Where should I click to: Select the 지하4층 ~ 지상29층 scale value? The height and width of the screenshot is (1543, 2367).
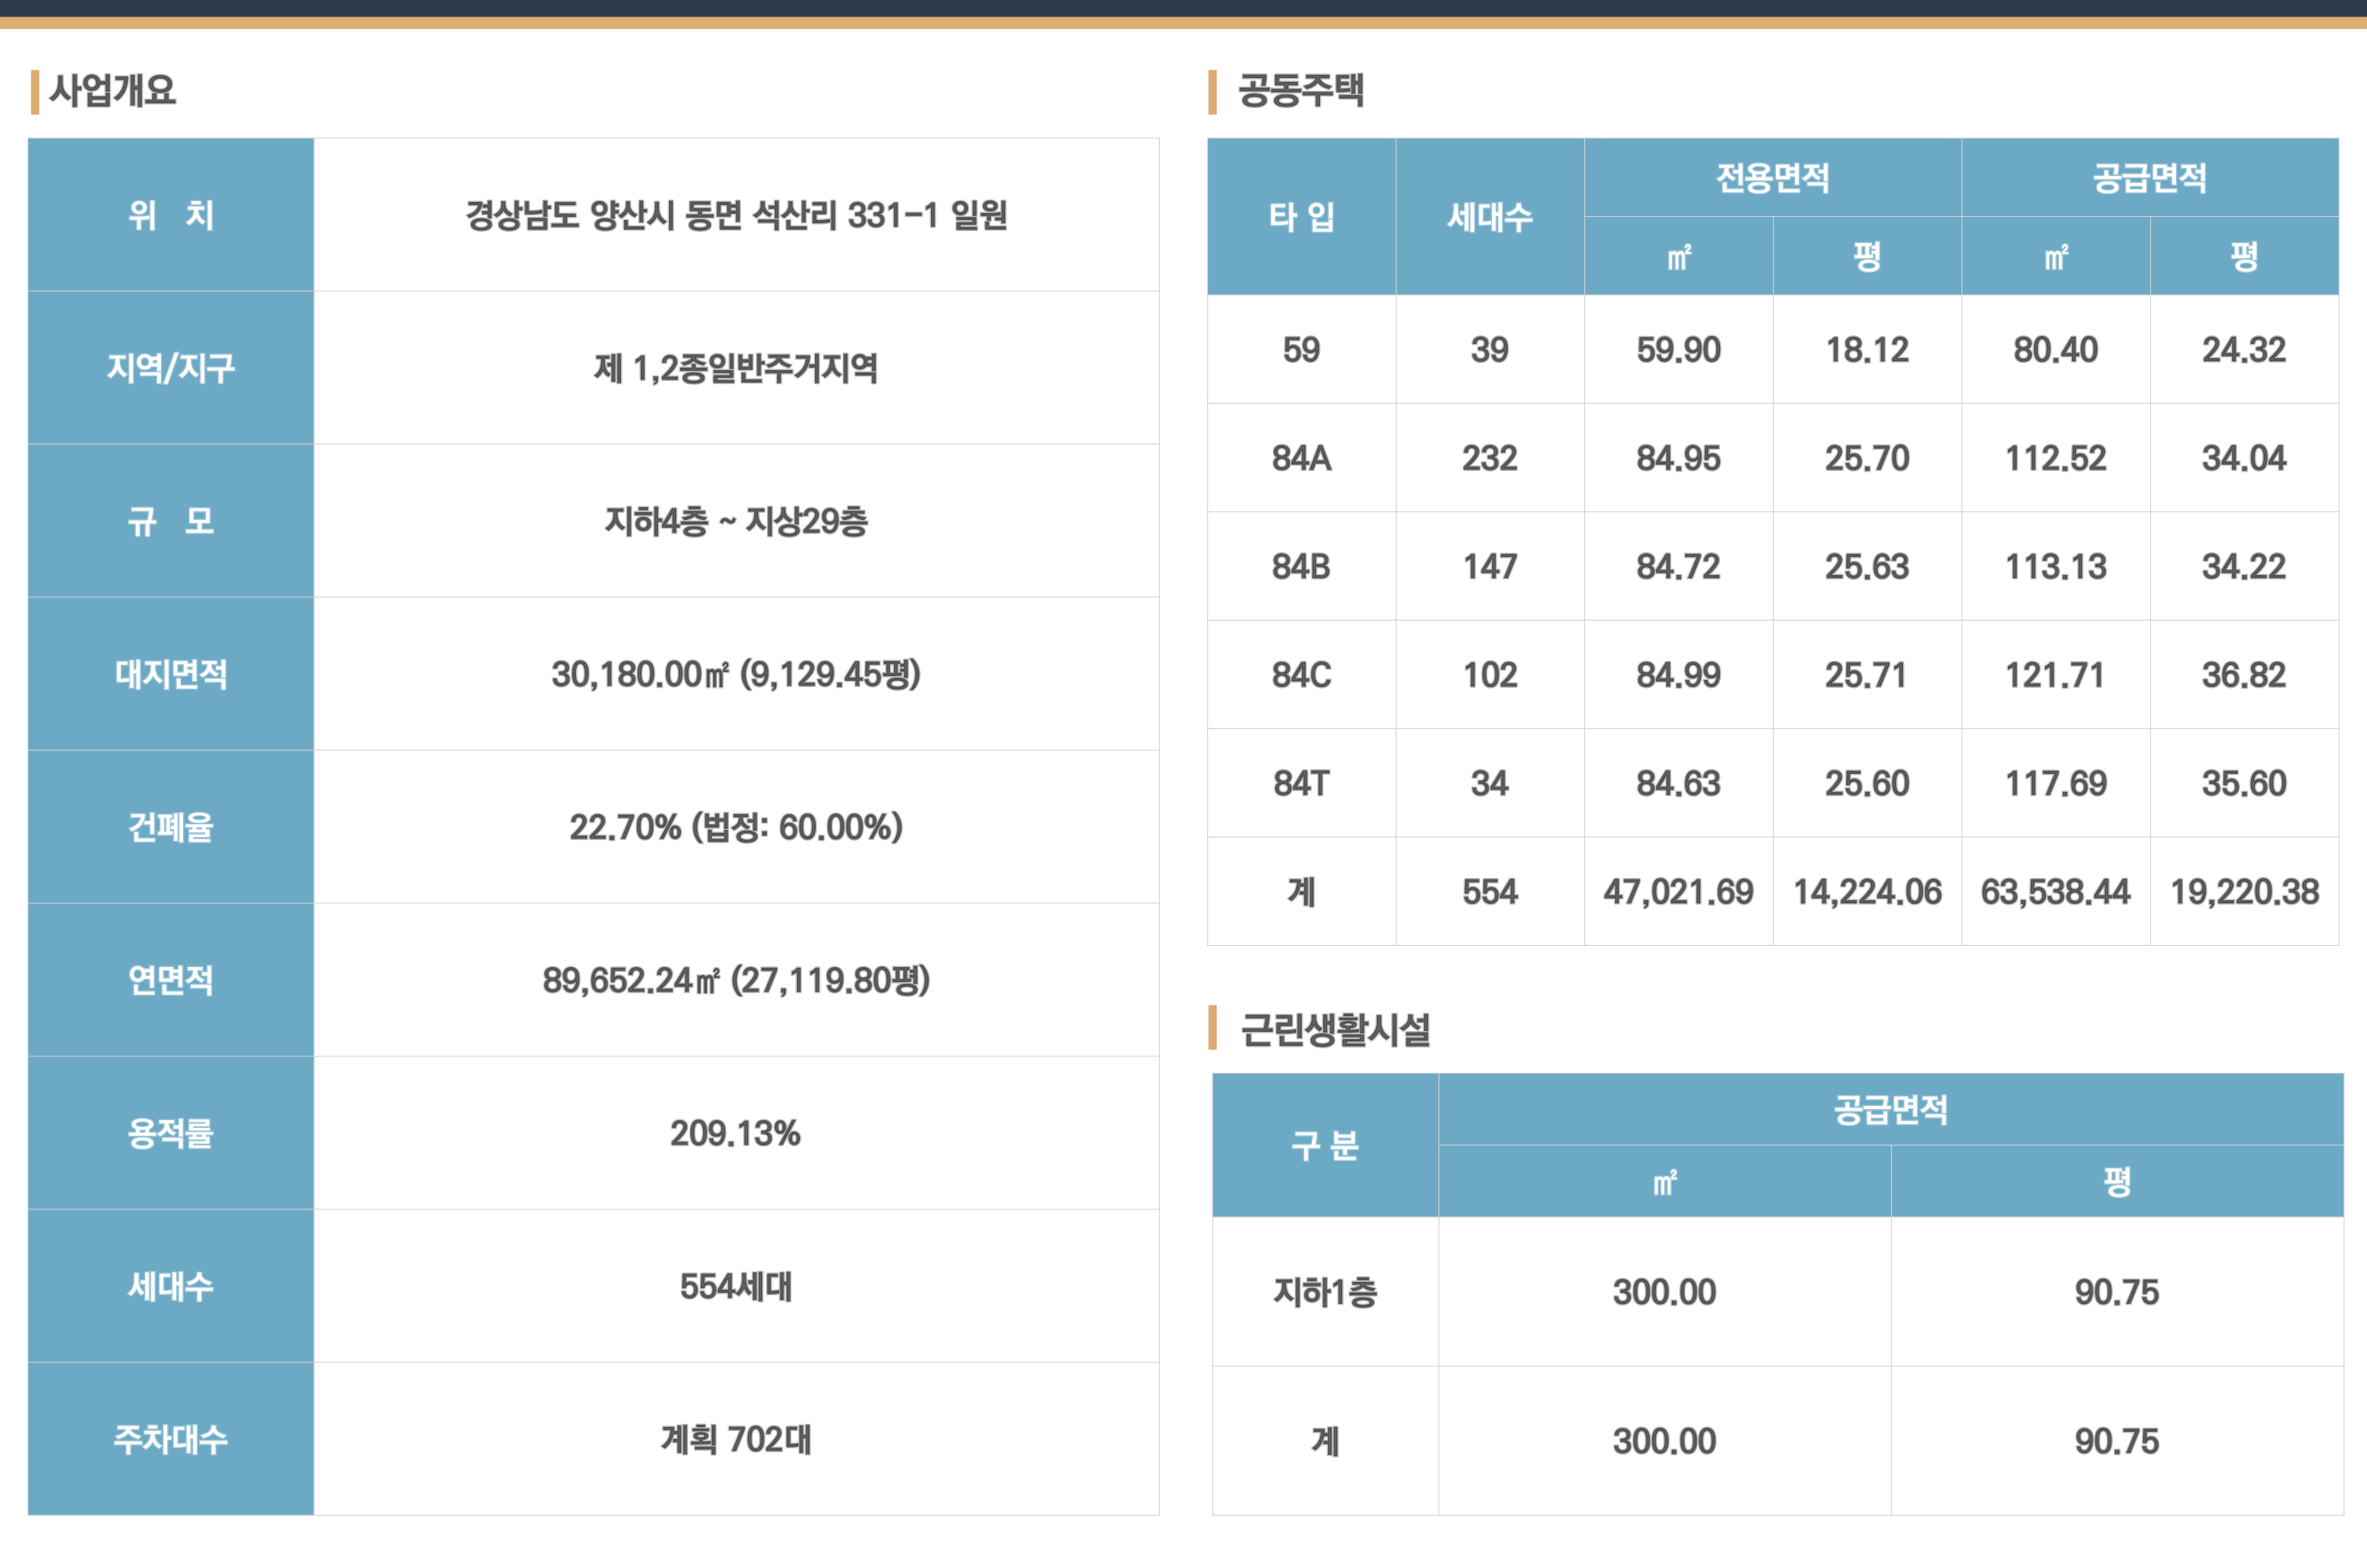[736, 521]
